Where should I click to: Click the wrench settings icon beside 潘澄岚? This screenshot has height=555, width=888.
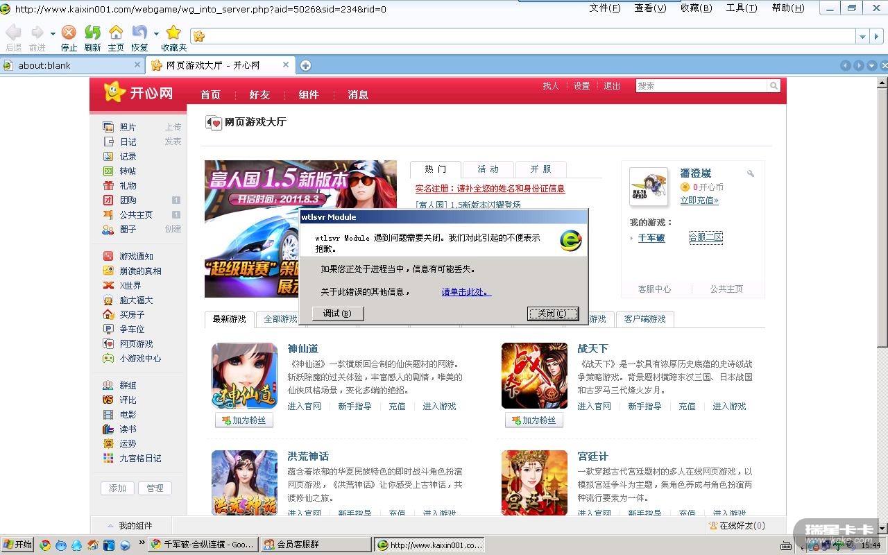click(751, 173)
